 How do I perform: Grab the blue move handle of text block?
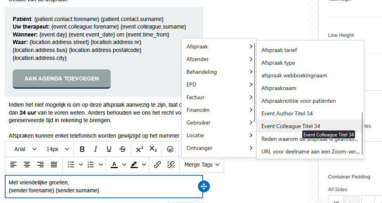(x=203, y=186)
